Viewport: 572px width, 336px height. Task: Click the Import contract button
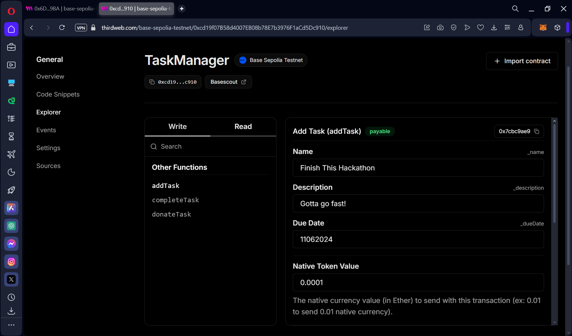522,61
